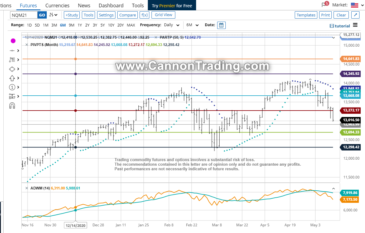Remove the ADWM study with X
The height and width of the screenshot is (233, 365).
pyautogui.click(x=27, y=188)
